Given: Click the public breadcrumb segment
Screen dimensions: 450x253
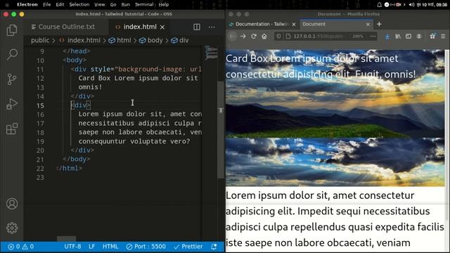Looking at the screenshot, I should click(x=40, y=41).
